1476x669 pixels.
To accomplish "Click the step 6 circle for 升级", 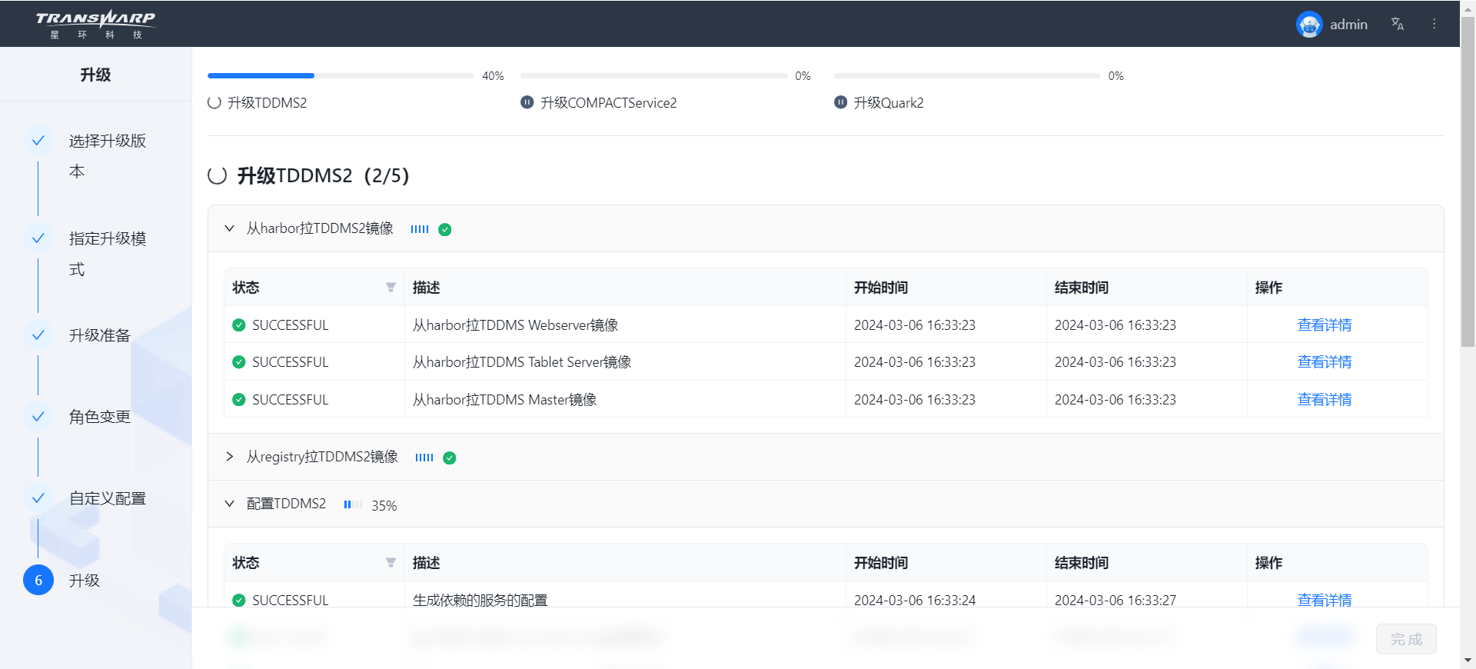I will click(x=38, y=580).
